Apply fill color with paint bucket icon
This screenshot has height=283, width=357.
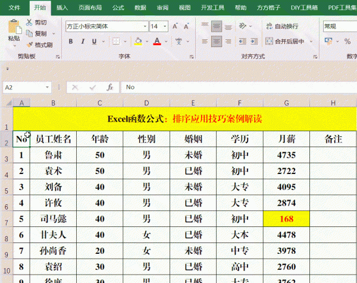[138, 41]
